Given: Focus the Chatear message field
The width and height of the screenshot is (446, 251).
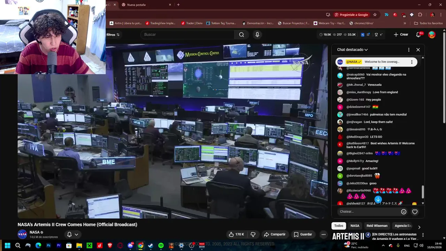Looking at the screenshot, I should tap(368, 212).
